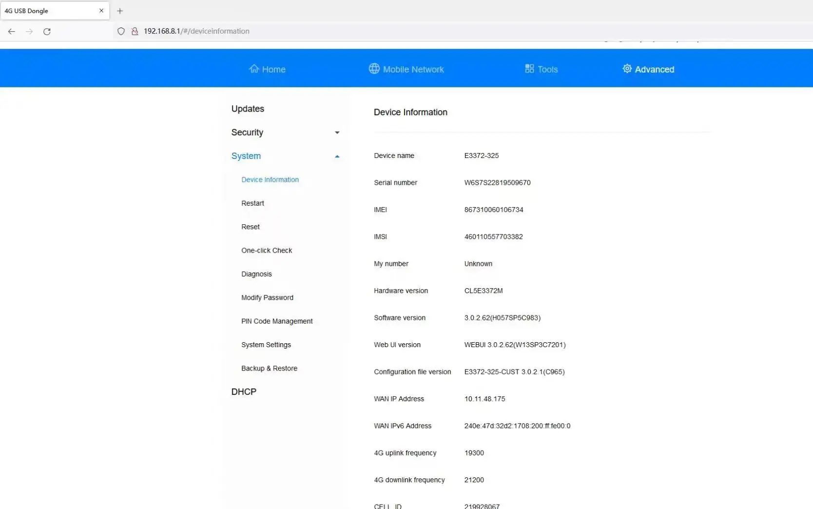Click the Home house icon
813x509 pixels.
pyautogui.click(x=254, y=69)
